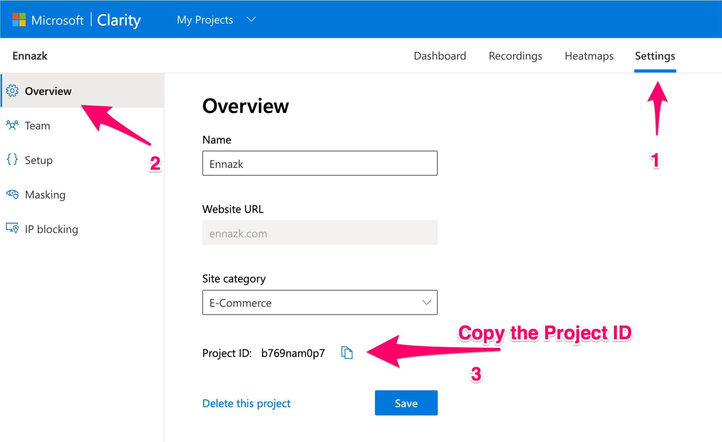
Task: Click the Overview page heading
Action: click(x=245, y=106)
